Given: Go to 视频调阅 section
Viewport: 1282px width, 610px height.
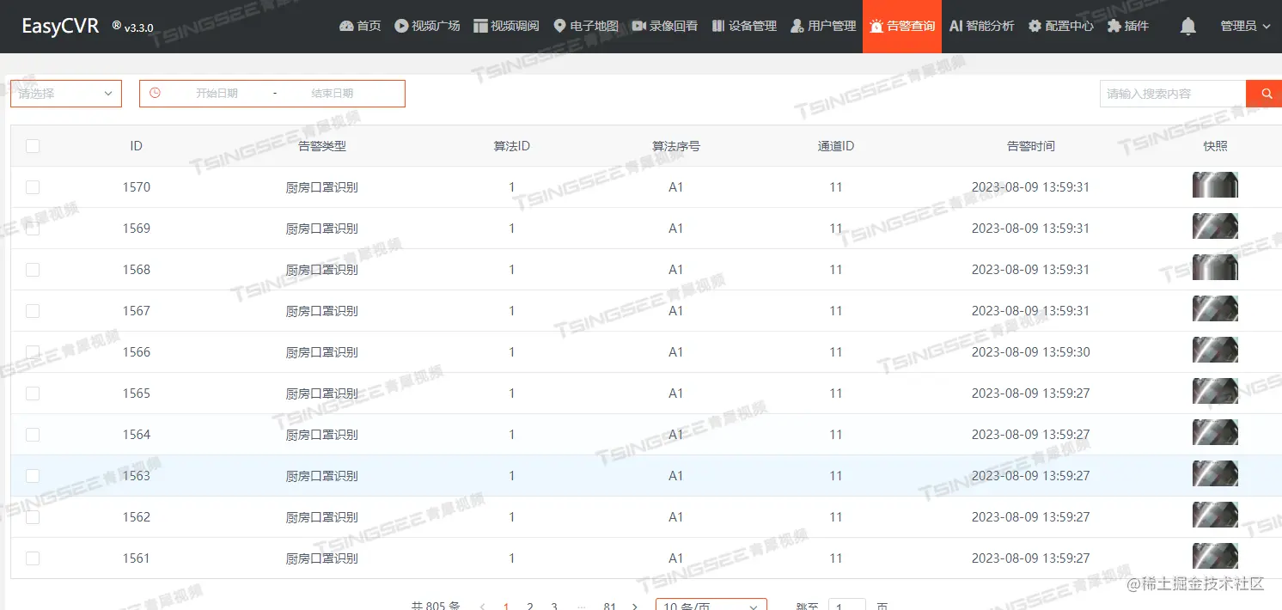Looking at the screenshot, I should (506, 26).
